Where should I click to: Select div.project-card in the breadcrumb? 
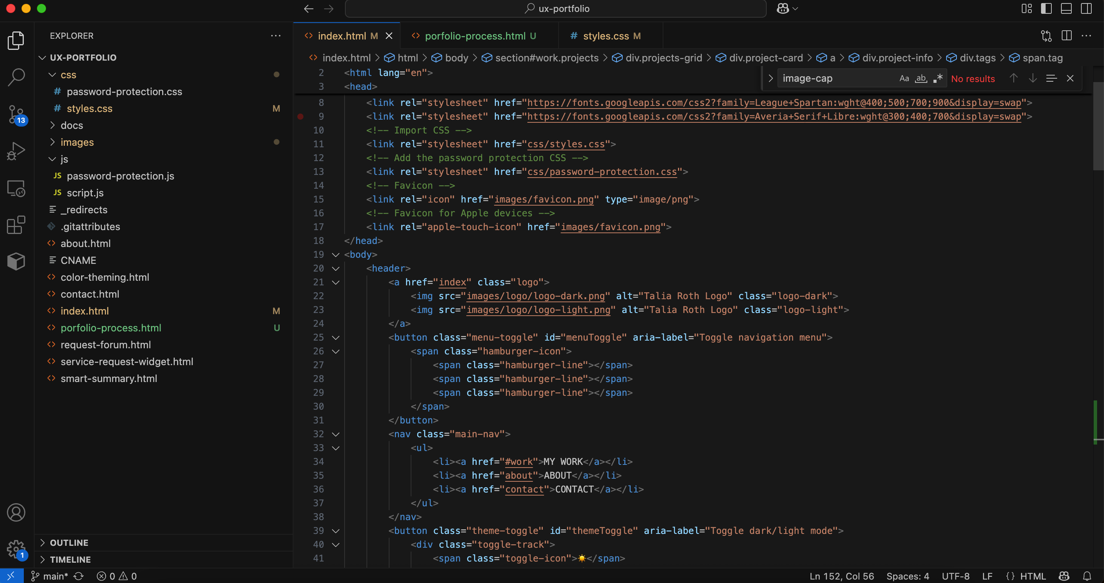coord(766,58)
